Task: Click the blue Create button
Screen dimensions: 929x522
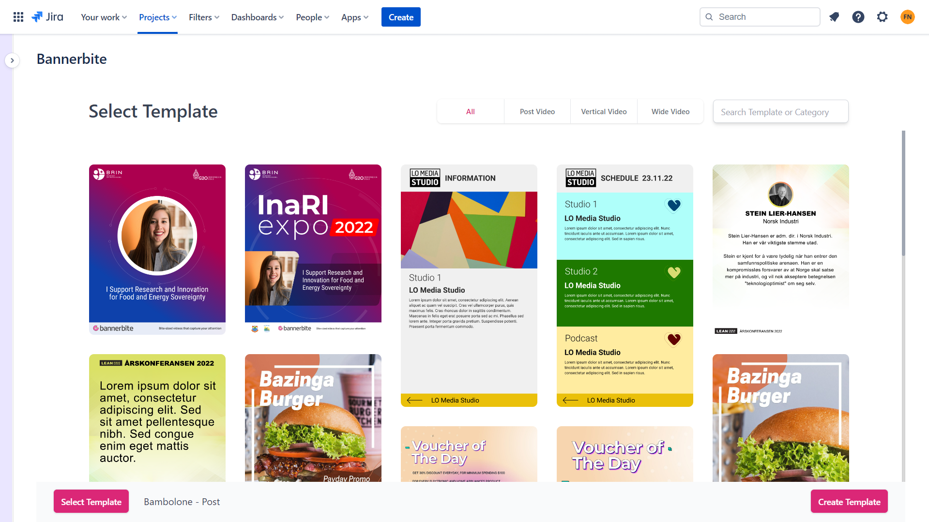Action: tap(401, 17)
